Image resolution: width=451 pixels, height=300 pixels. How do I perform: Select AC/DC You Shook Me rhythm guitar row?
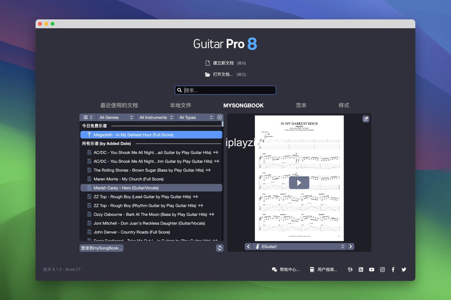151,161
